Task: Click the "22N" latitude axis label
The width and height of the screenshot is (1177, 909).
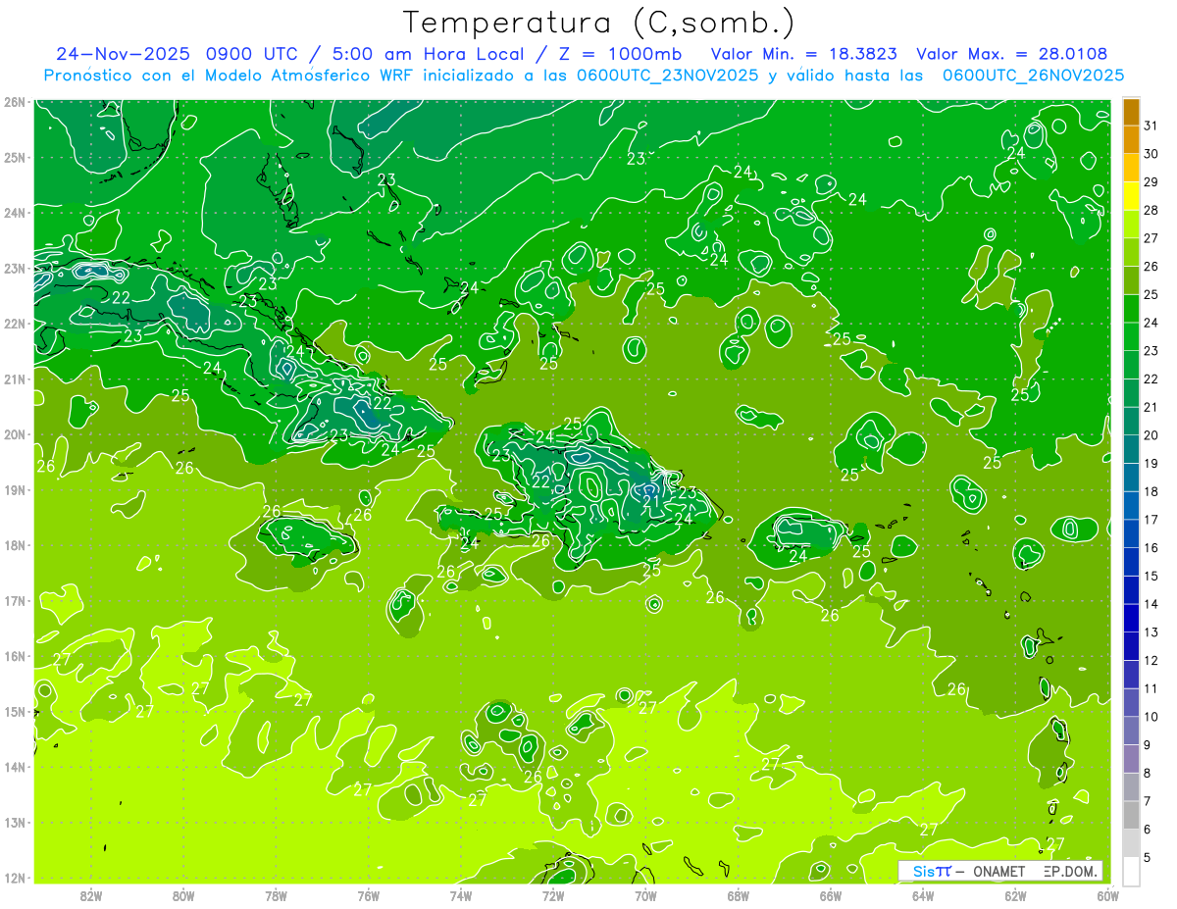Action: click(x=15, y=324)
